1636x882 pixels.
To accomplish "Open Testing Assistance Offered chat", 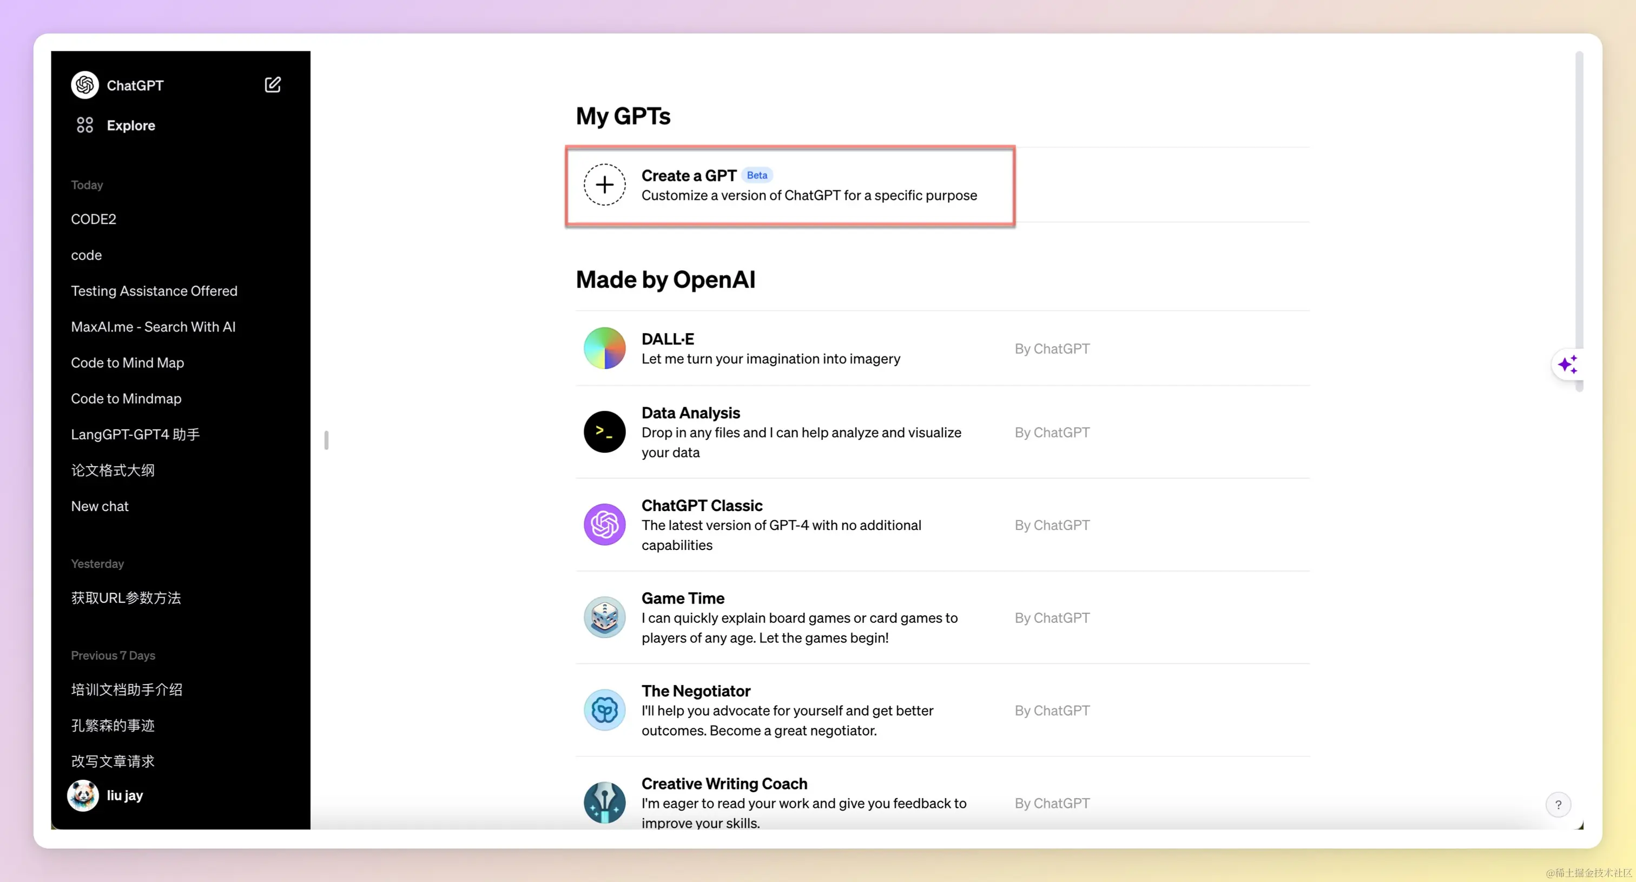I will pyautogui.click(x=154, y=291).
